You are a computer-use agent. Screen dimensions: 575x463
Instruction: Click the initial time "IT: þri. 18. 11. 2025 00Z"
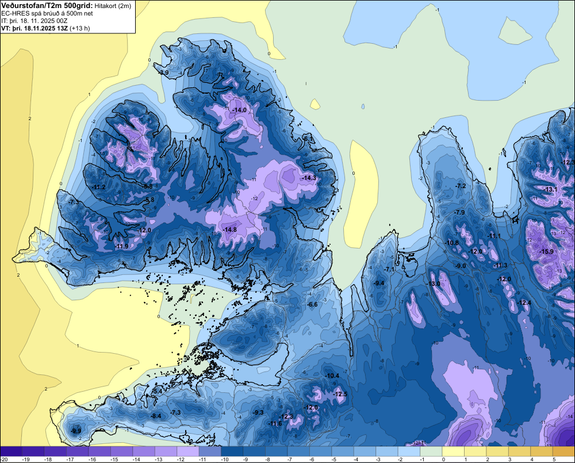tap(34, 21)
